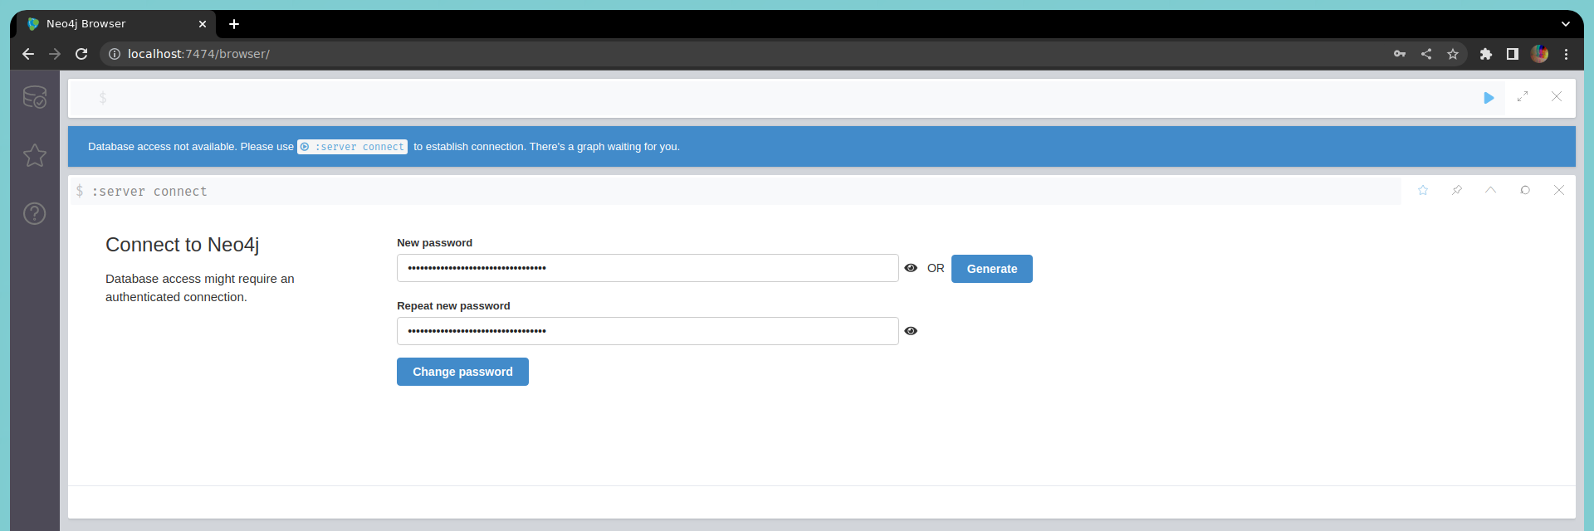Go back with the browser back arrow
The width and height of the screenshot is (1594, 531).
(x=28, y=54)
